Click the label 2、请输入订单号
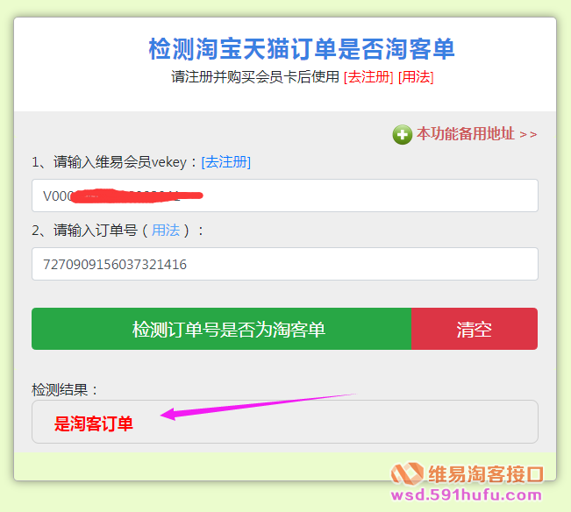This screenshot has height=512, width=571. pos(84,231)
